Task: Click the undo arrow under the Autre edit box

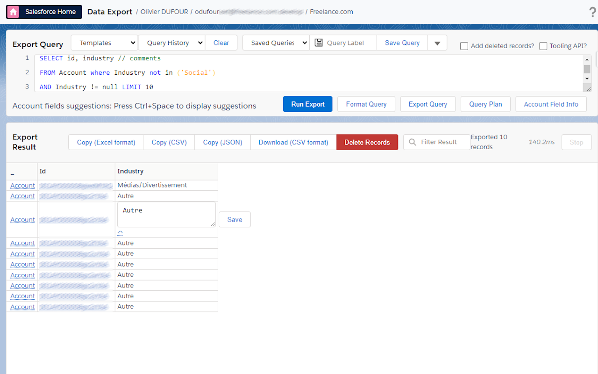Action: click(120, 232)
